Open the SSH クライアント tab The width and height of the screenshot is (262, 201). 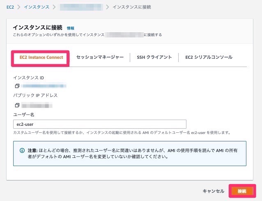tap(154, 58)
